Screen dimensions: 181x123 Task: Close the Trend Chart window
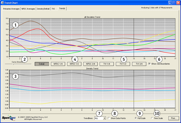(178, 3)
